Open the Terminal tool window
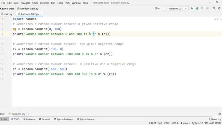This screenshot has height=125, width=222. (44, 119)
